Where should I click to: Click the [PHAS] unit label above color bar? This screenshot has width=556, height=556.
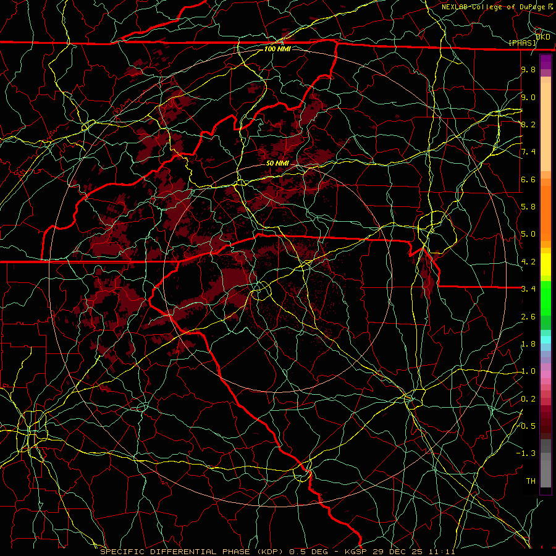click(522, 43)
